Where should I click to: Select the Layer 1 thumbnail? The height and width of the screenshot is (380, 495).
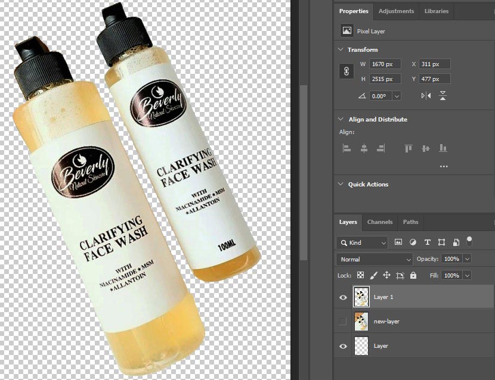click(x=361, y=297)
